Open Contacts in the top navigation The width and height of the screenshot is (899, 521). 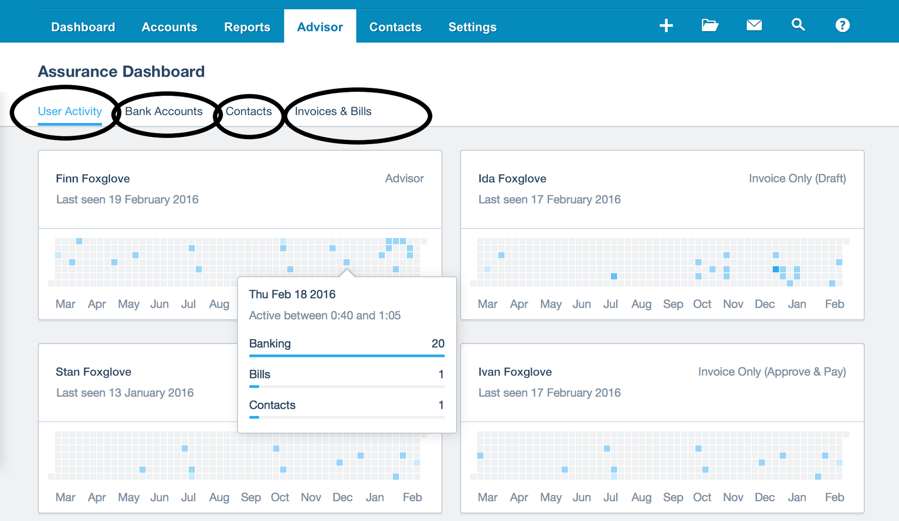[x=395, y=27]
